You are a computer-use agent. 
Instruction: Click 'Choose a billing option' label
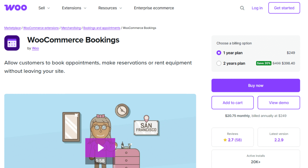(x=234, y=43)
